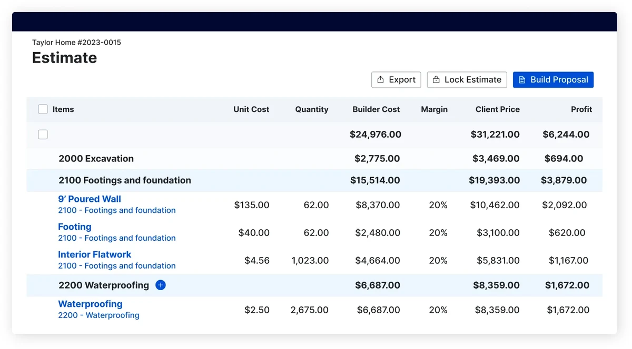Open the 9' Poured Wall item

pos(90,199)
